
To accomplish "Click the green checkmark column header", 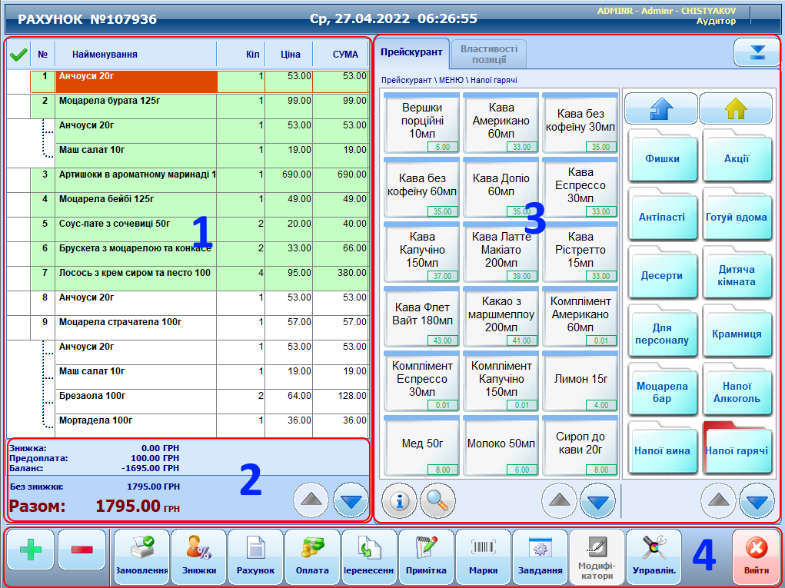I will [18, 55].
